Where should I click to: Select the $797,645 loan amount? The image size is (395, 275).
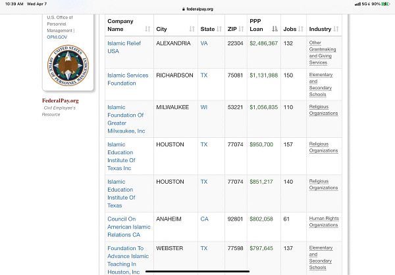tap(261, 248)
